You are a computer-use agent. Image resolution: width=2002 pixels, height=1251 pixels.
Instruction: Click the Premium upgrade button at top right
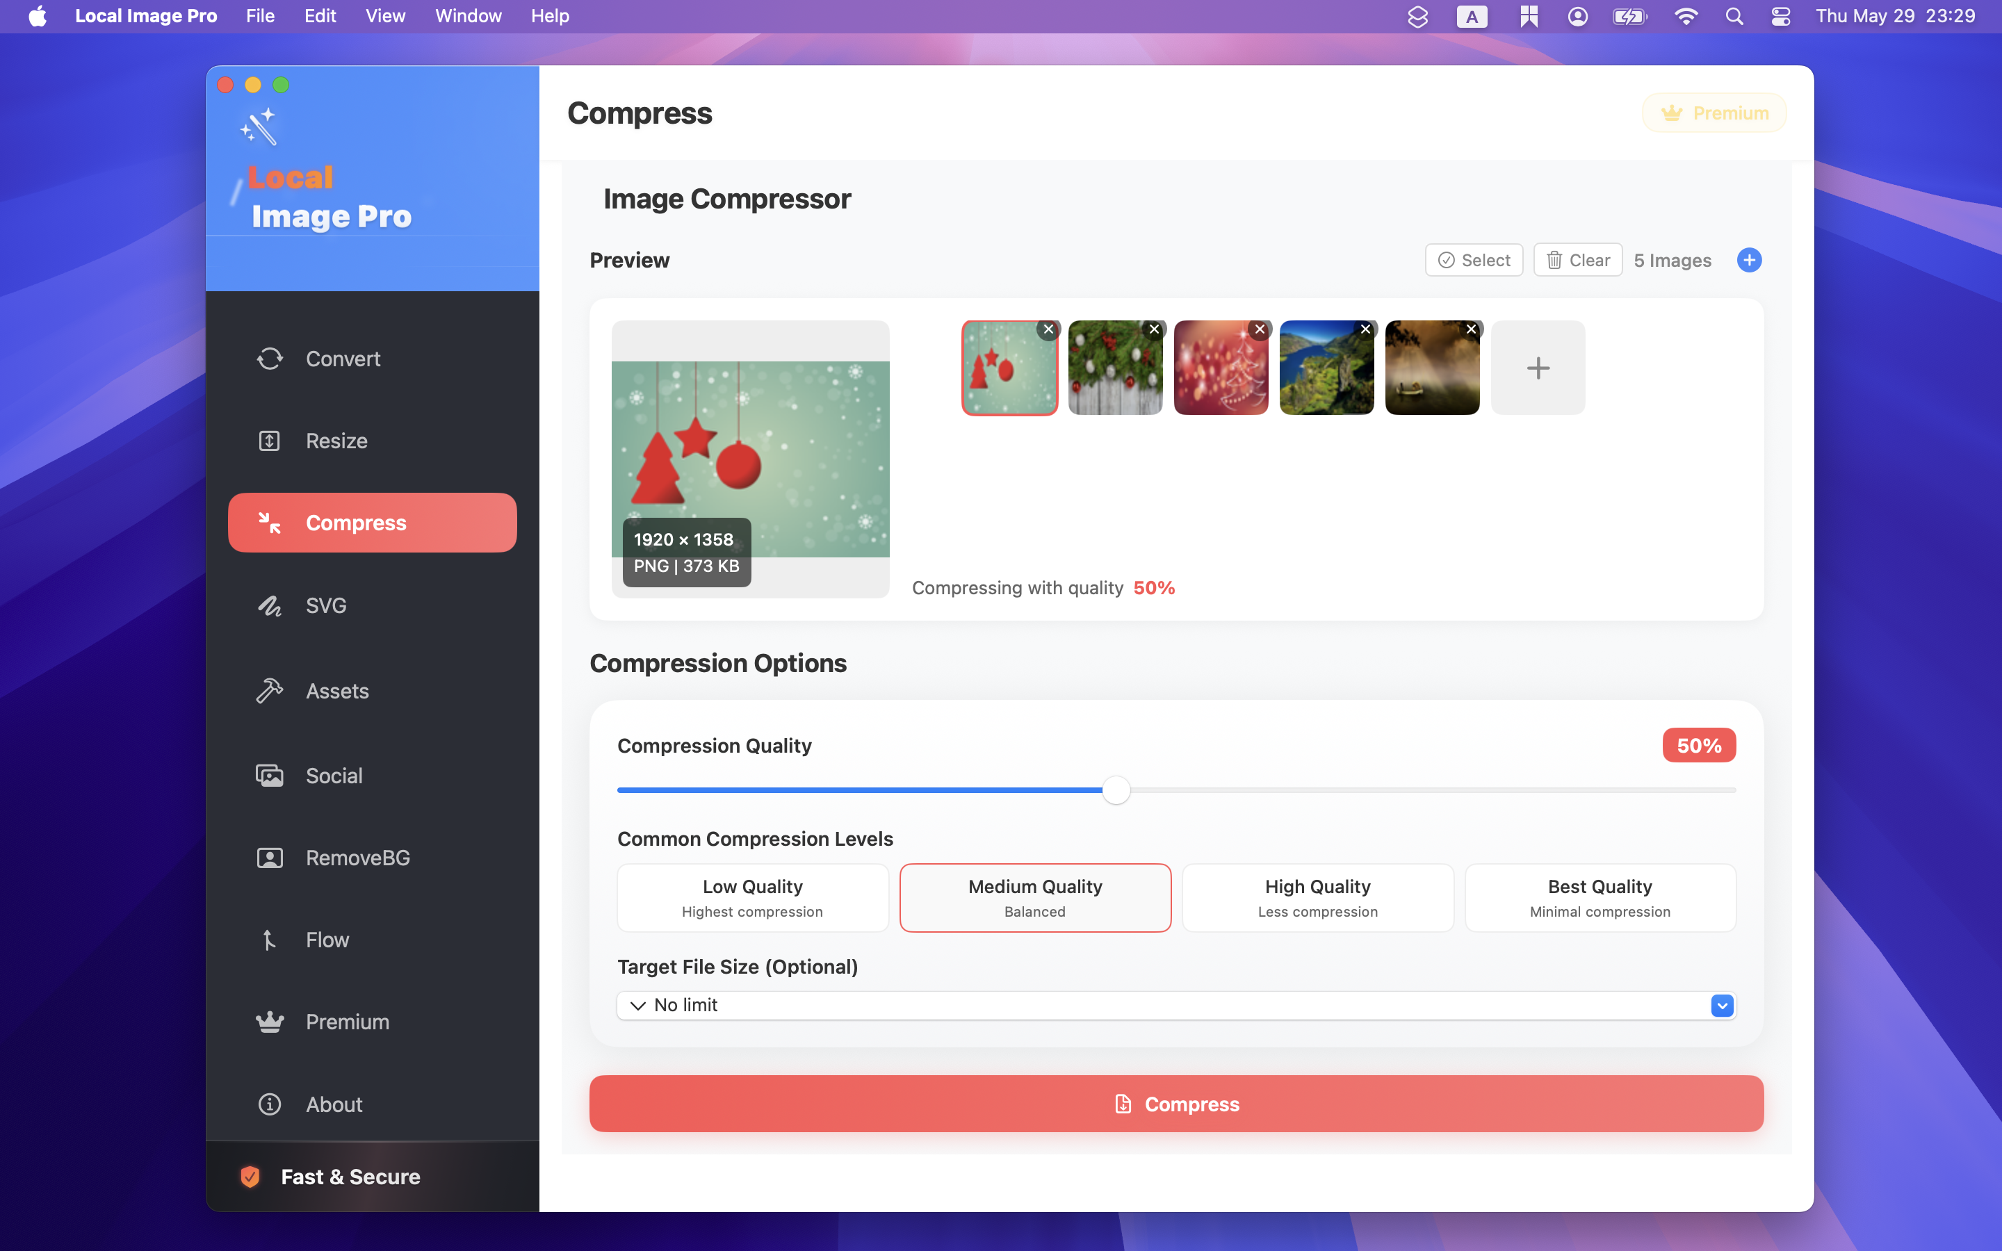click(x=1714, y=113)
